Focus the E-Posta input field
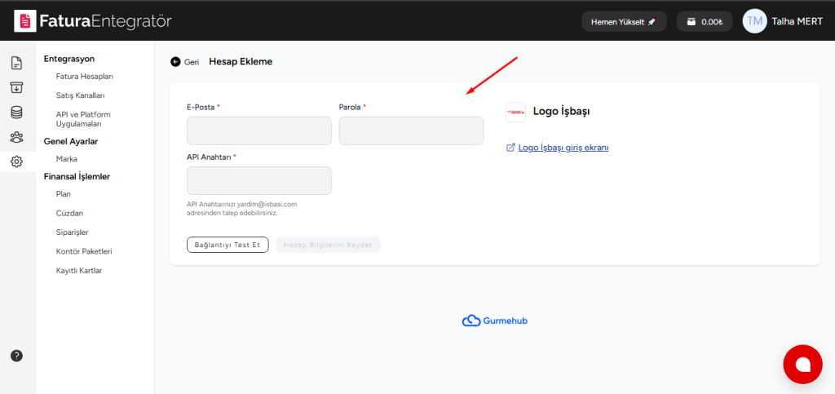Image resolution: width=835 pixels, height=394 pixels. tap(258, 131)
